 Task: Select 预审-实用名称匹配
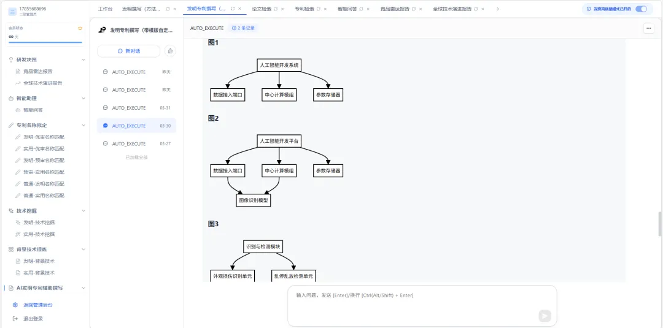coord(44,172)
